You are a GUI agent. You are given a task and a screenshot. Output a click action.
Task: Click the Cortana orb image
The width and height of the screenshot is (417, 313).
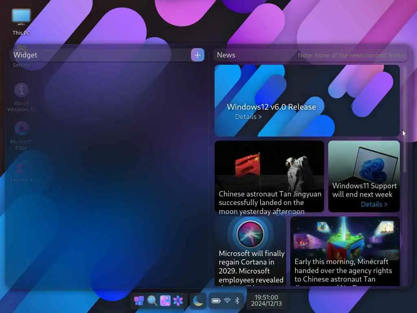pos(250,234)
